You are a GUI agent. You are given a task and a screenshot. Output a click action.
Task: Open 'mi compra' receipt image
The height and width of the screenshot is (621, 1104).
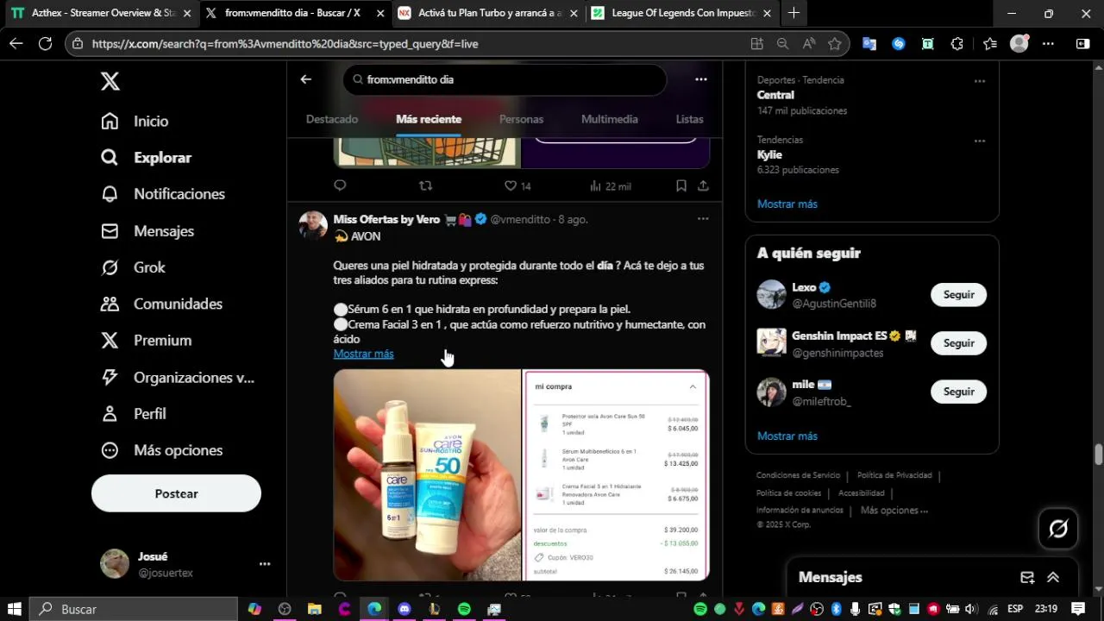coord(616,475)
